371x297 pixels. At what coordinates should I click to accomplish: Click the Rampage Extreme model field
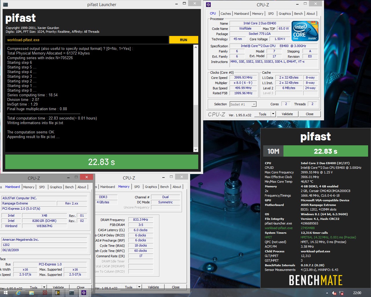(x=29, y=203)
